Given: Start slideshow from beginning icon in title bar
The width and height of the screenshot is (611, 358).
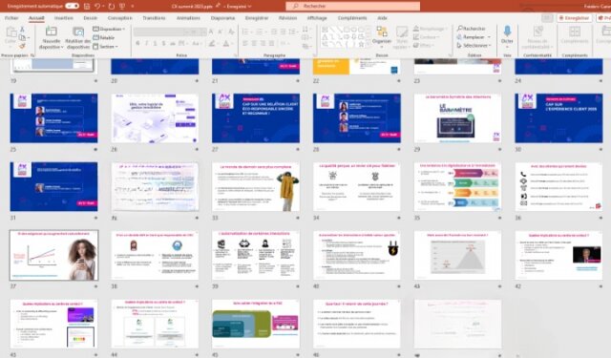Looking at the screenshot, I should point(122,7).
